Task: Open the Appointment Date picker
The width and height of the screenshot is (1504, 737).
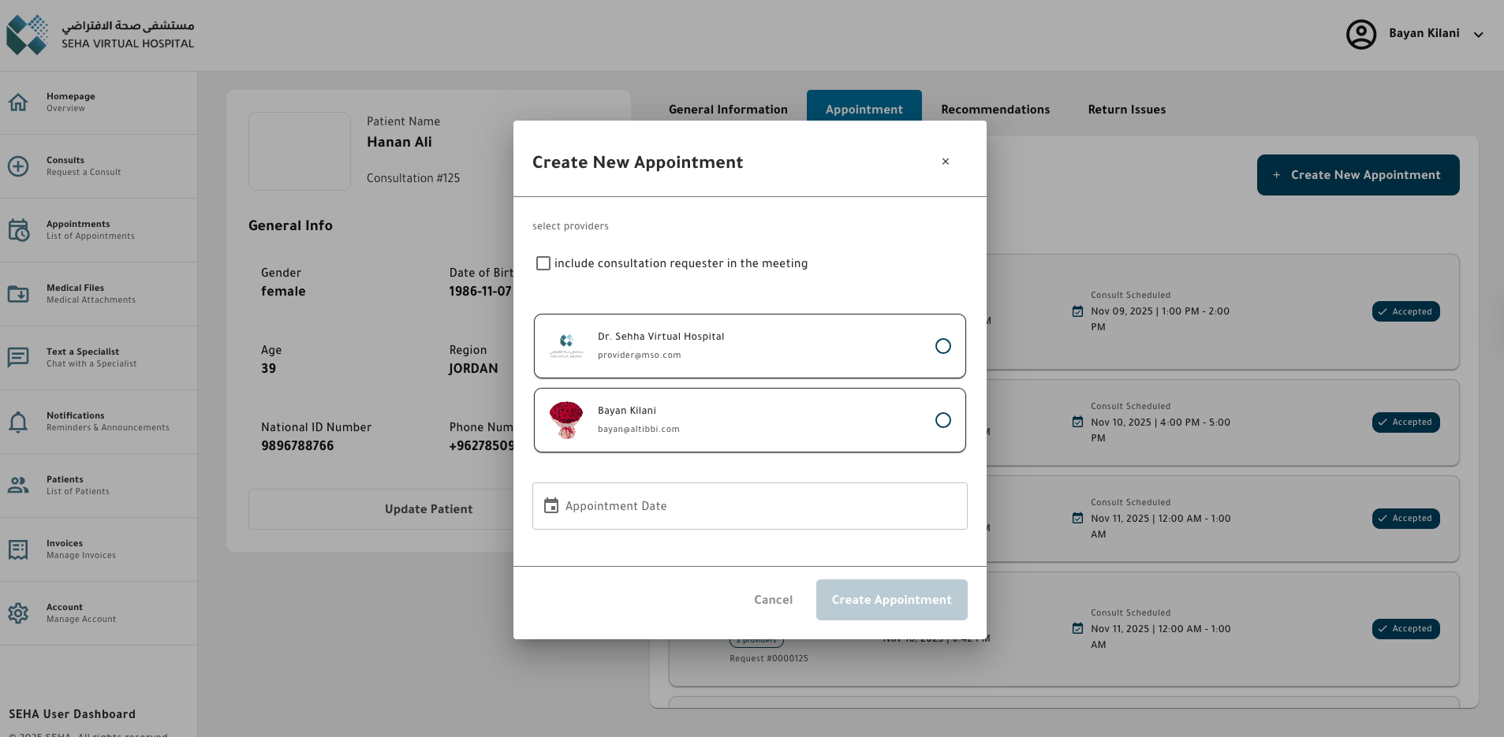Action: (x=748, y=505)
